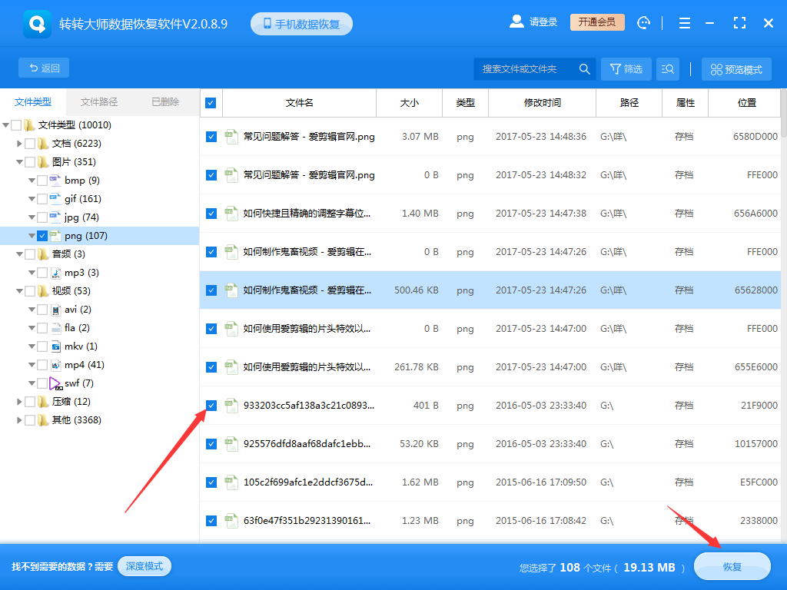Click file icon of 925576dfd8aaf68dafc1ebb row

[x=231, y=444]
